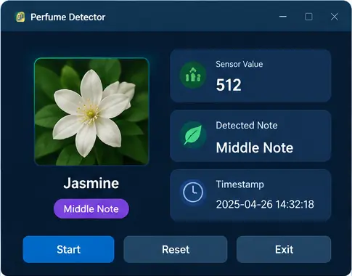
Task: Click the Jasmine name label
Action: (x=91, y=183)
